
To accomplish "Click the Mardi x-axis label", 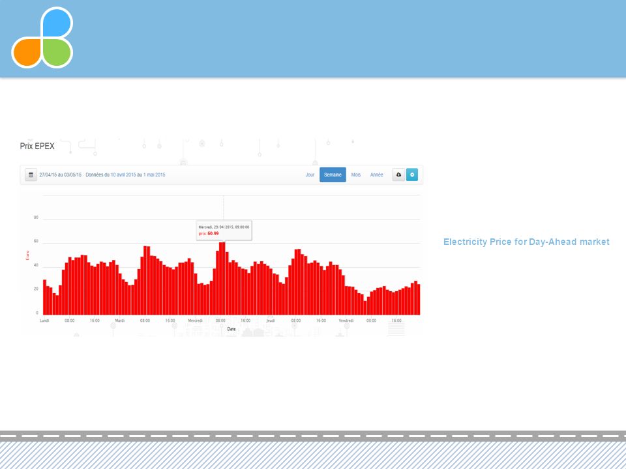I will (x=120, y=320).
